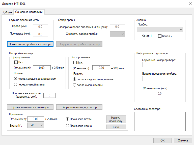Viewport: 194px width, 145px height.
Task: Click the Стоп button
Action: (116, 127)
